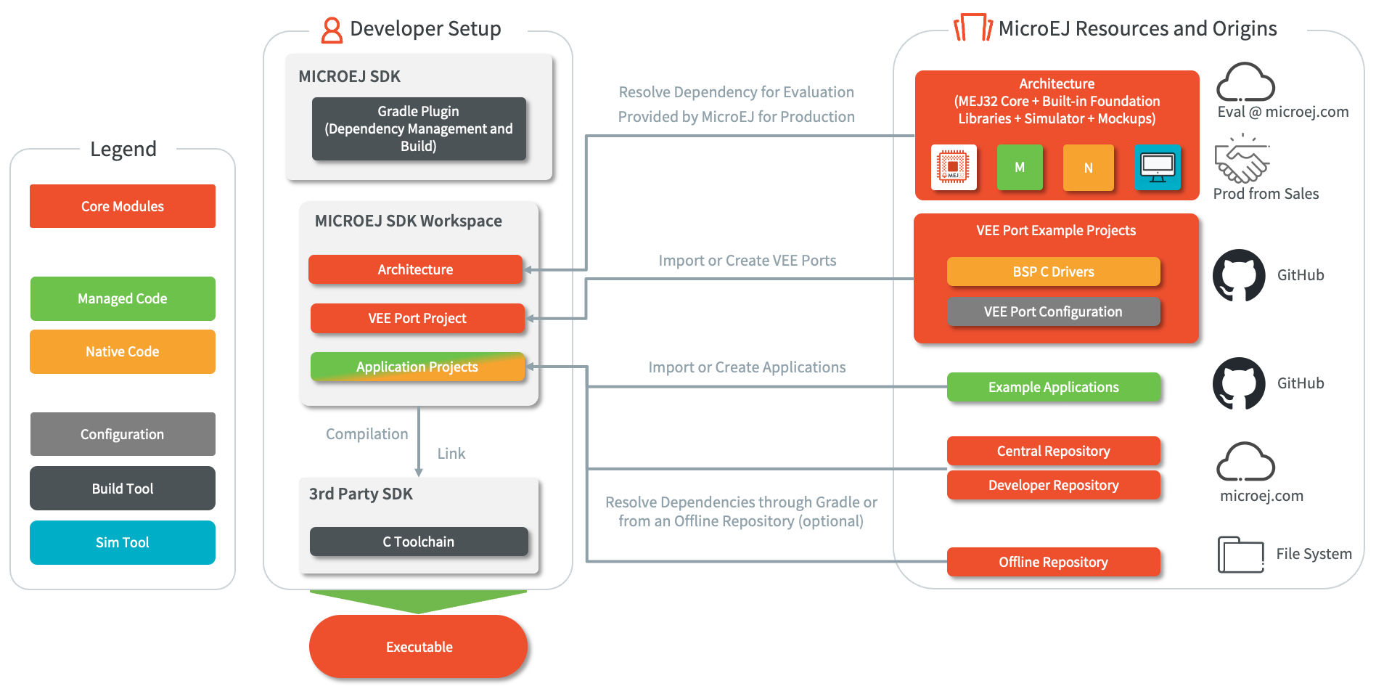
Task: Click the Provided by MicroEJ for Production text
Action: point(736,117)
